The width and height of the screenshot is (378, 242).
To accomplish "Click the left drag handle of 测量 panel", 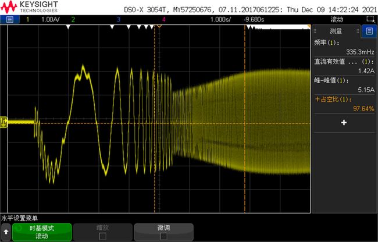I will coord(315,31).
